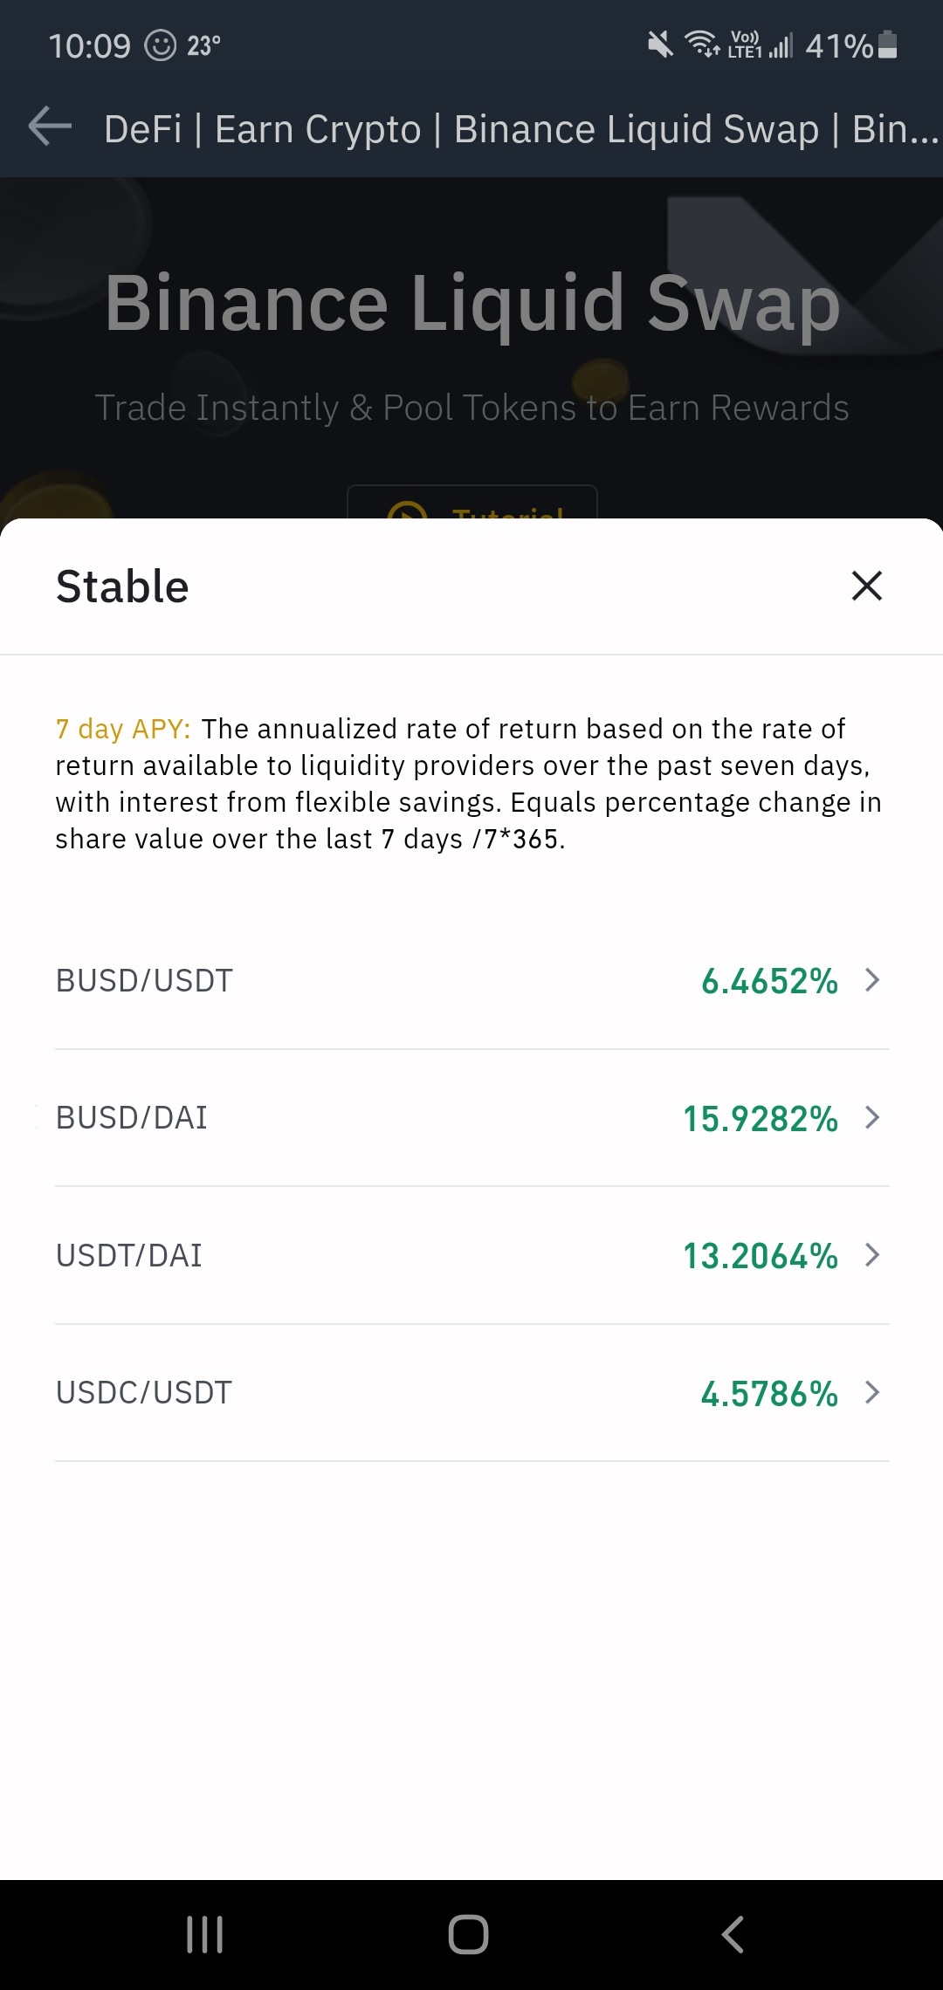Expand USDC/USDT pool chevron
943x1990 pixels.
click(872, 1392)
